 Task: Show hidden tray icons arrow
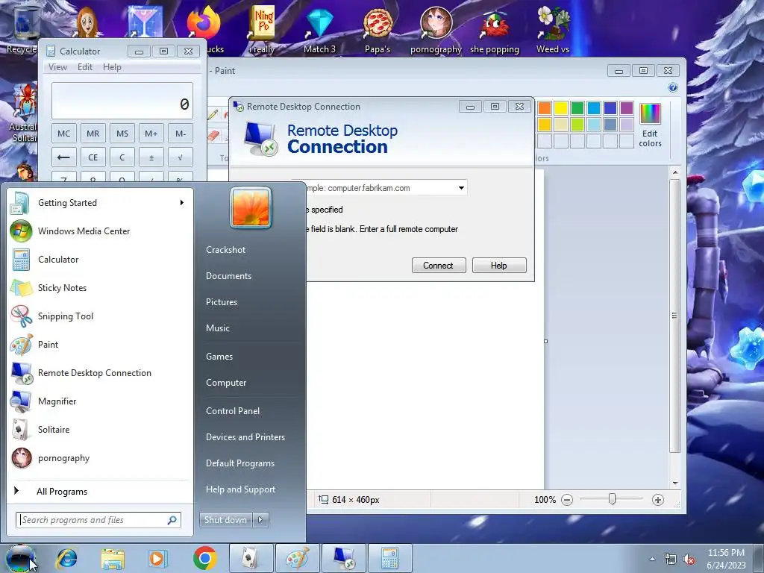click(652, 560)
